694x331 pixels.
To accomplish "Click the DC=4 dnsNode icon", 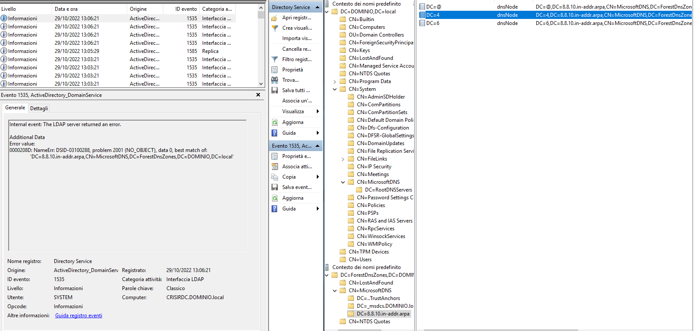I will pos(422,15).
